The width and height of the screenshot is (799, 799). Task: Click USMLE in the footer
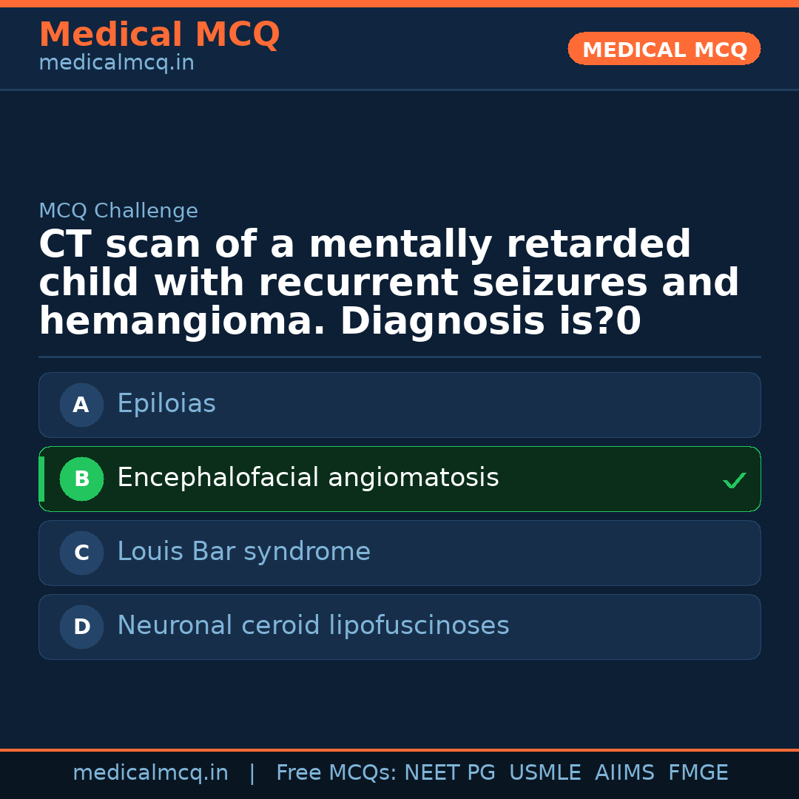click(545, 773)
